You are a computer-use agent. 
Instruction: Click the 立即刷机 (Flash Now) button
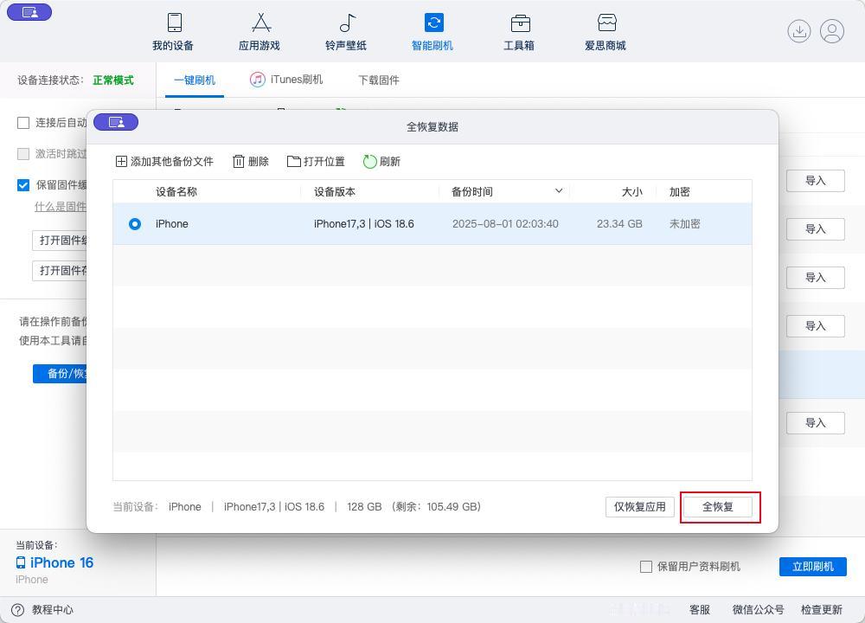coord(812,566)
